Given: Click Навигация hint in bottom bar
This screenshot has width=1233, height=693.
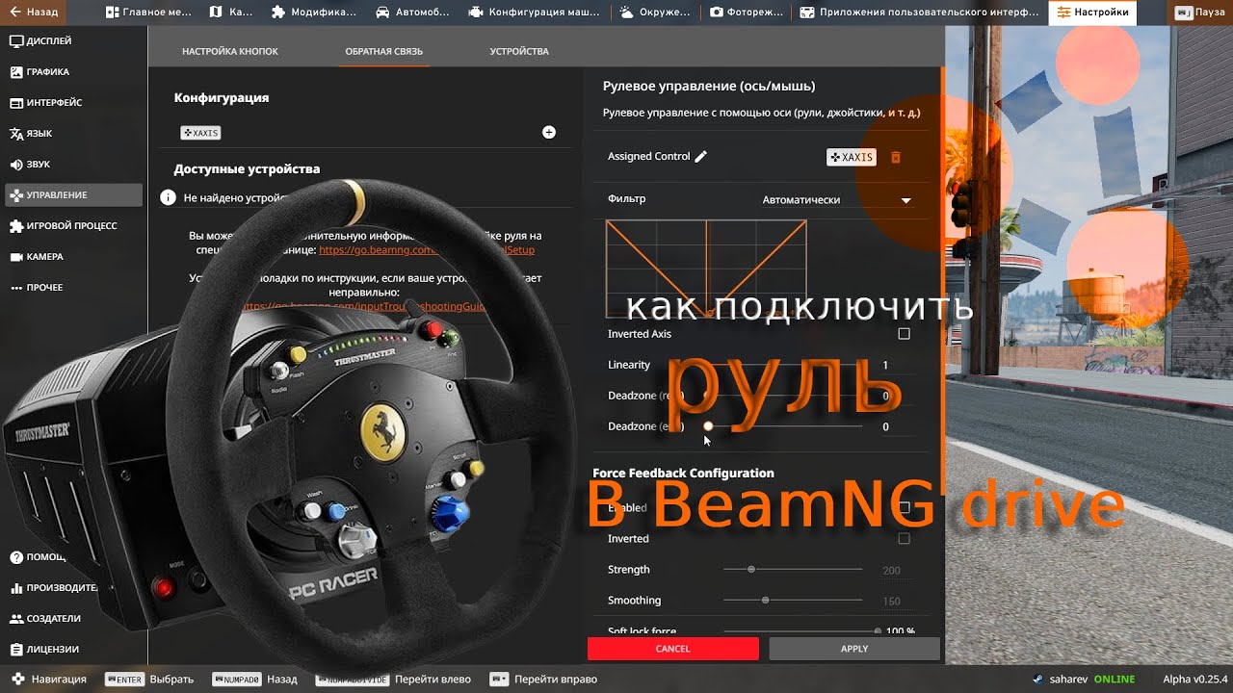Looking at the screenshot, I should point(47,679).
